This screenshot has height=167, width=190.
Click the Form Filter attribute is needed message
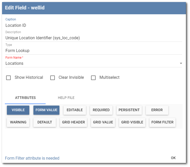tap(32, 158)
